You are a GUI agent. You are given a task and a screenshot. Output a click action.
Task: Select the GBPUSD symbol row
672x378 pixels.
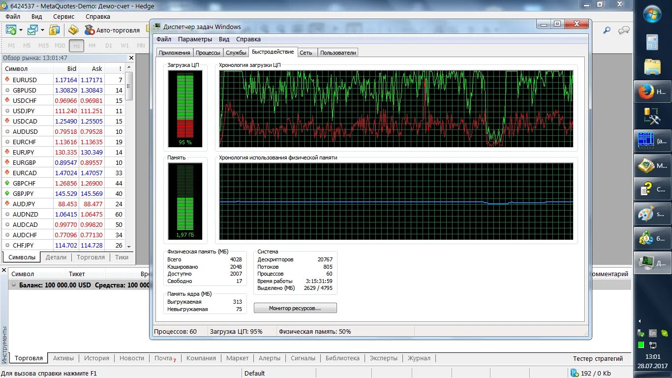coord(64,90)
